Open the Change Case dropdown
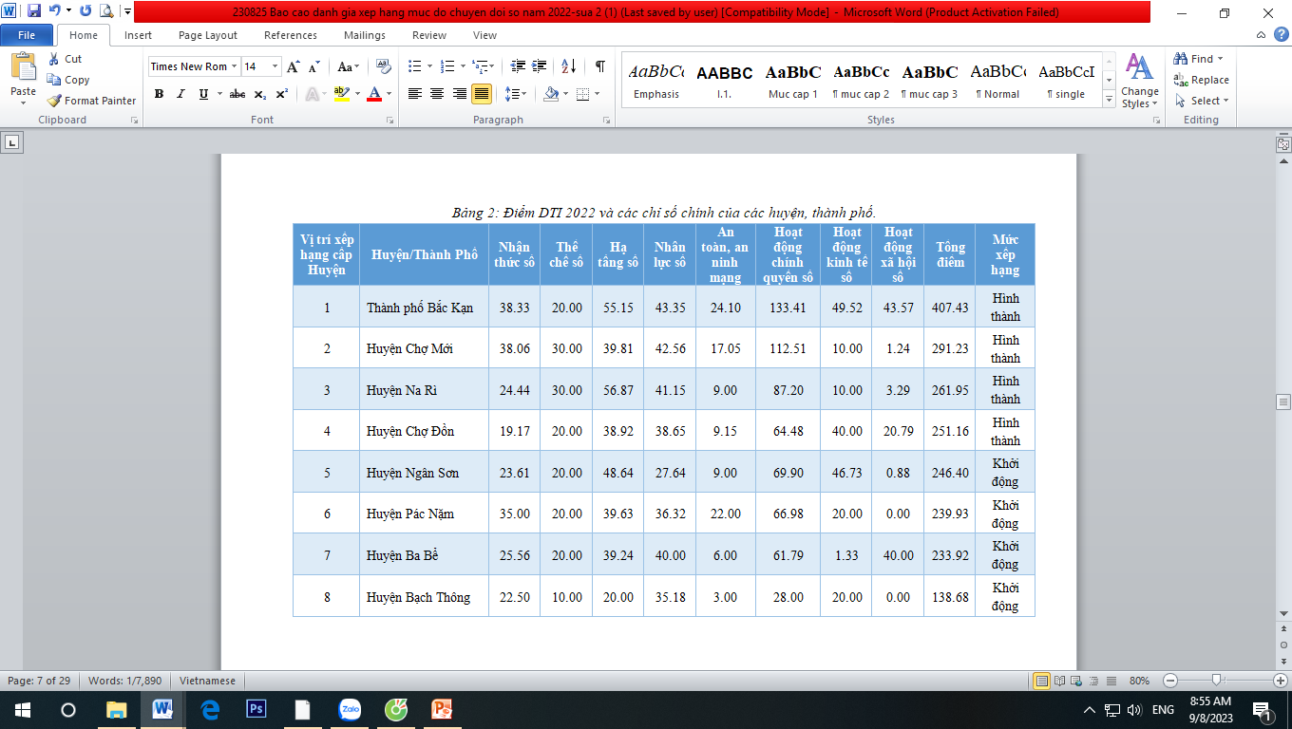The image size is (1292, 729). click(349, 66)
